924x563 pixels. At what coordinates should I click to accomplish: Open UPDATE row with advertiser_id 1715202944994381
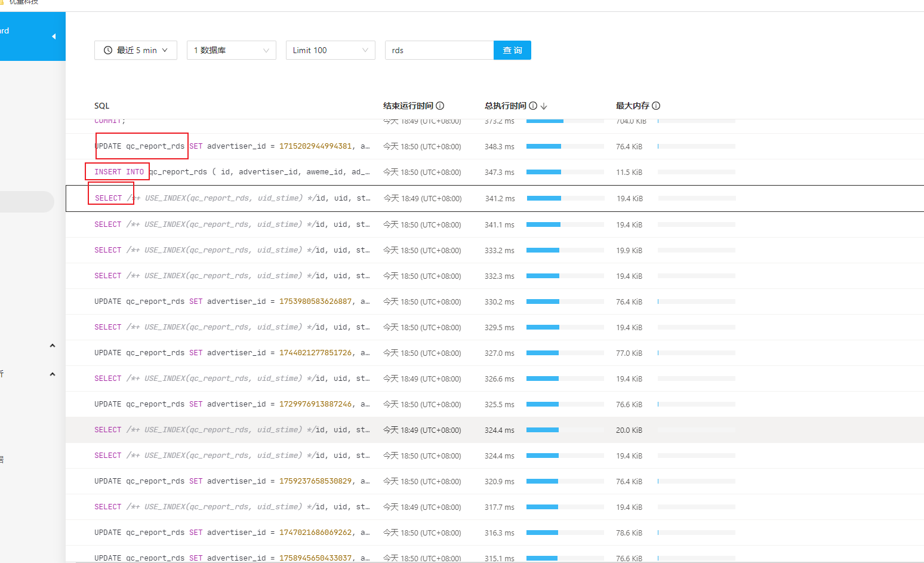tap(495, 146)
